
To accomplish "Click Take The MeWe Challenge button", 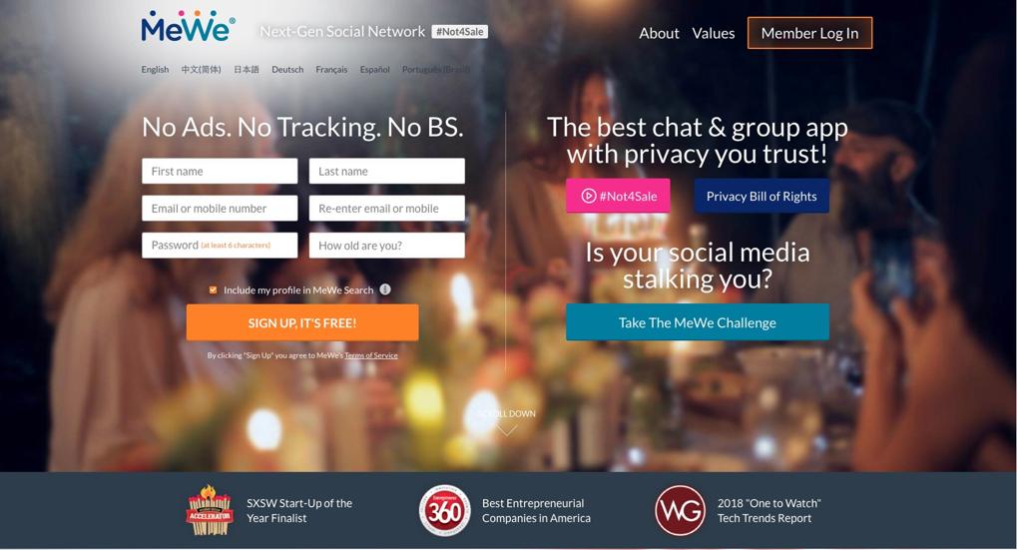I will (x=698, y=322).
